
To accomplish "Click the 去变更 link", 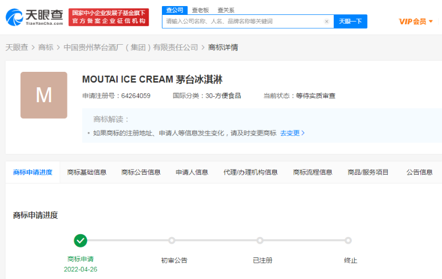I will coord(292,133).
